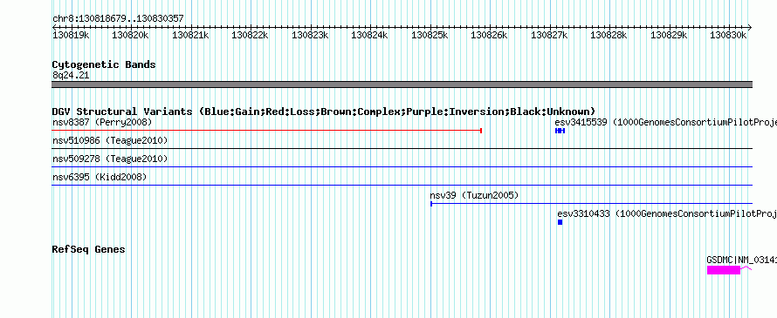Click the blue nsv6395 gain variant line
This screenshot has height=318, width=777.
pyautogui.click(x=402, y=185)
